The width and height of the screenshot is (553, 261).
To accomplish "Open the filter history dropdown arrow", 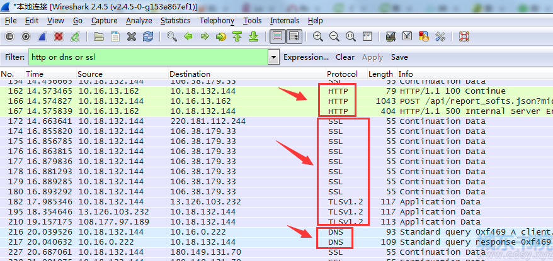I will [273, 57].
